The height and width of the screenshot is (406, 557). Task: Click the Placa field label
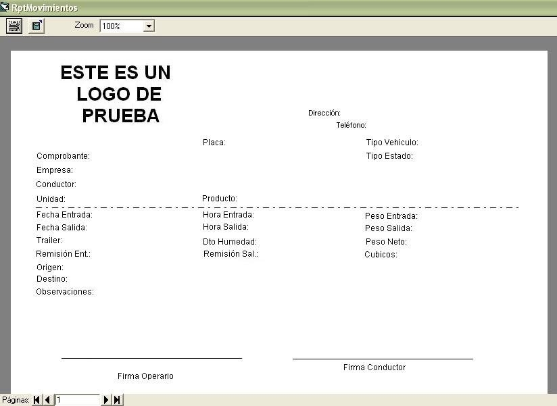coord(214,143)
